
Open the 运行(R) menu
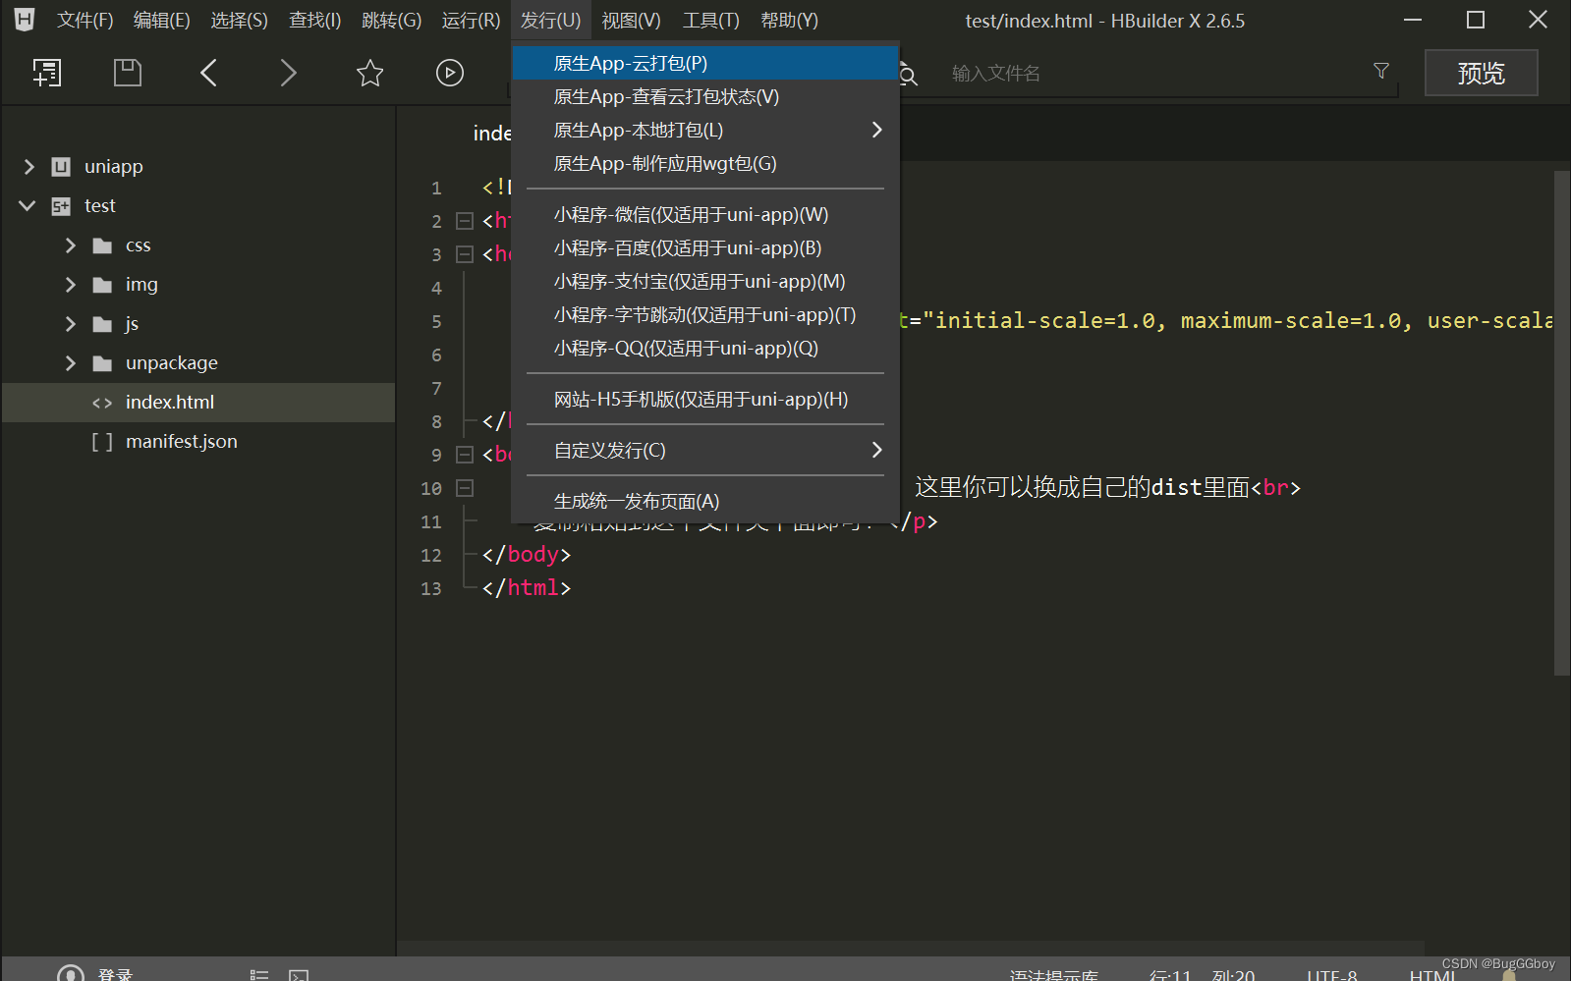click(472, 21)
